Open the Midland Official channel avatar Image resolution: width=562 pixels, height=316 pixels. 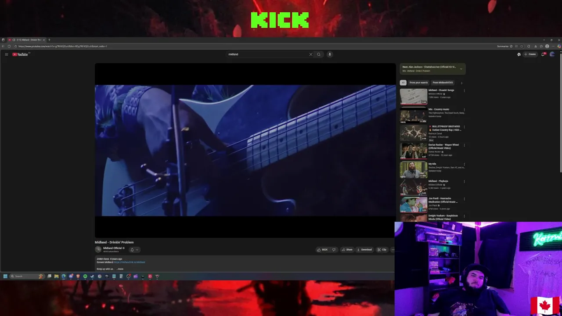click(x=98, y=249)
